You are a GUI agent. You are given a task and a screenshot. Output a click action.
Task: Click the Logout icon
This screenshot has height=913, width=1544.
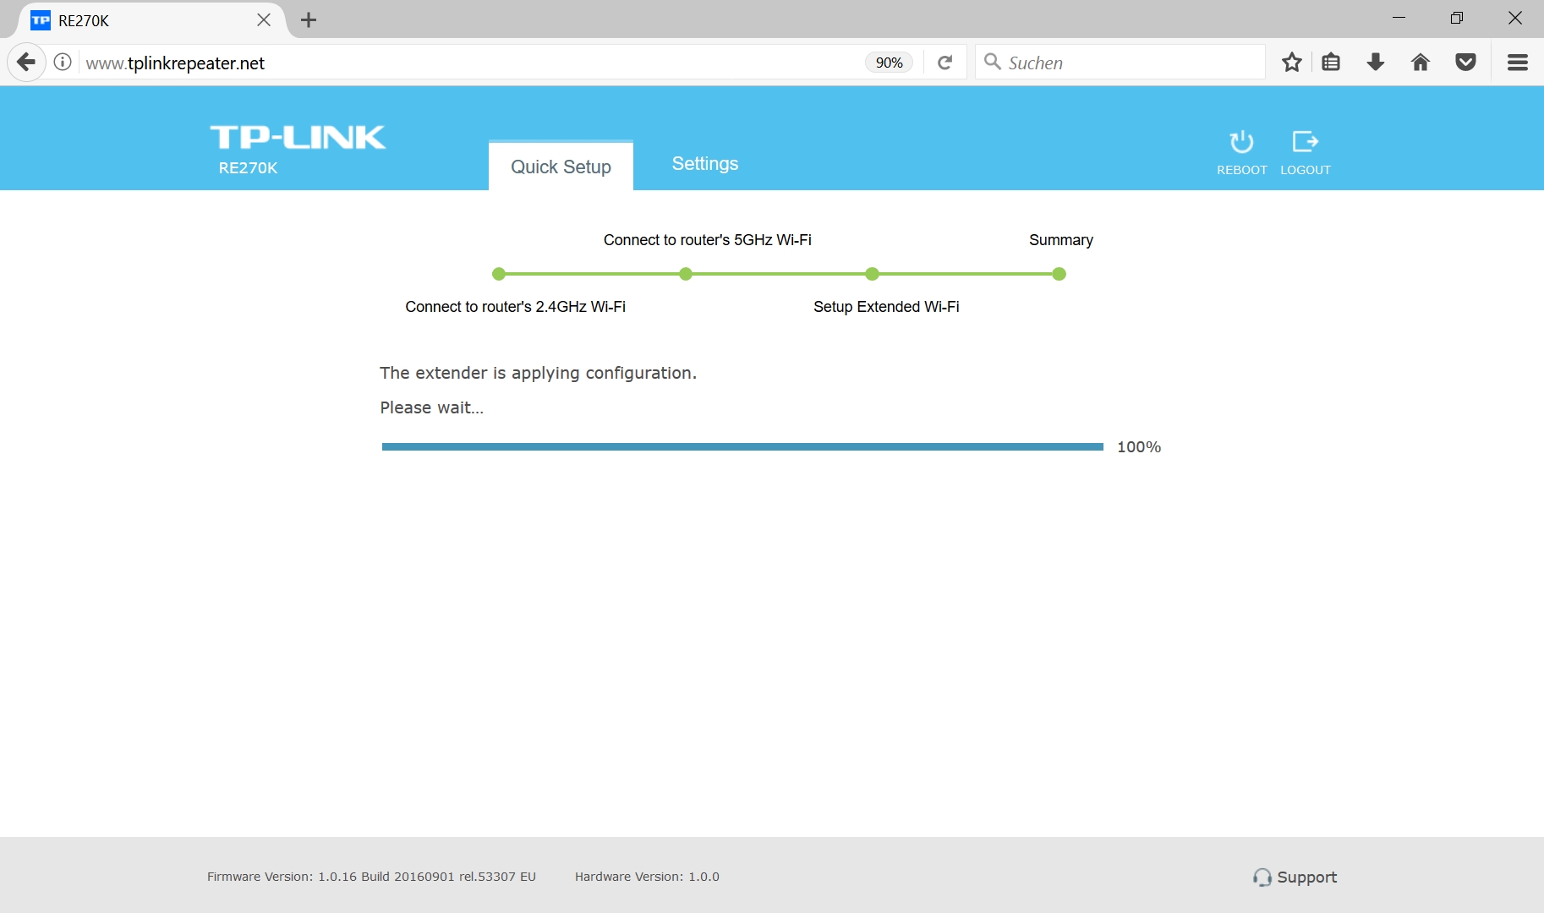coord(1306,141)
